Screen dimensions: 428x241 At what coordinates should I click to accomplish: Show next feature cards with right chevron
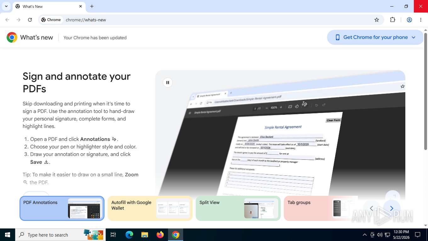[391, 208]
